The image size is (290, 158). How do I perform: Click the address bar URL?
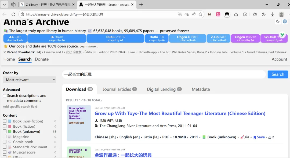tap(64, 15)
